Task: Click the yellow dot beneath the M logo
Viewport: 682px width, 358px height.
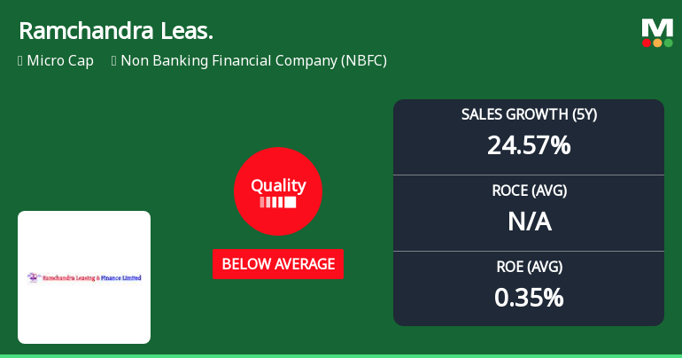Action: 657,43
